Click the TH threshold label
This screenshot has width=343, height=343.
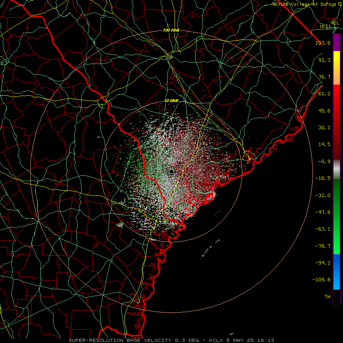(x=327, y=297)
